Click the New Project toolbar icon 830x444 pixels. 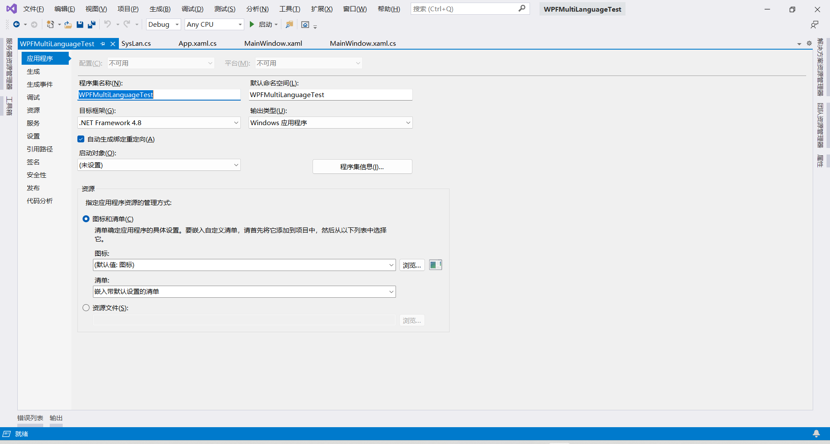point(51,25)
